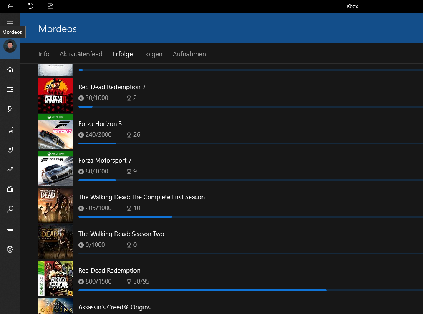Screen dimensions: 423x314
Task: Open Settings gear in the sidebar
Action: 10,249
